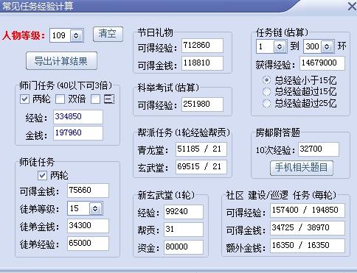Click the 清空 clear button

108,34
